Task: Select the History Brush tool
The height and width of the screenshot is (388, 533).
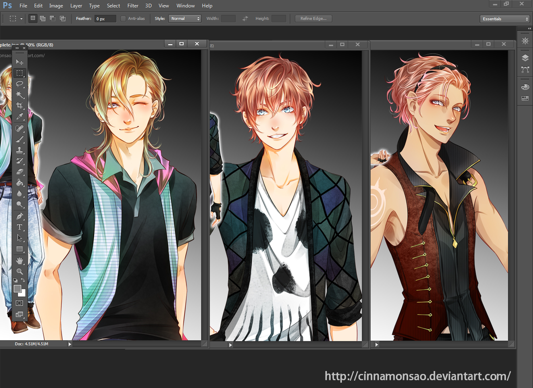Action: [x=19, y=161]
